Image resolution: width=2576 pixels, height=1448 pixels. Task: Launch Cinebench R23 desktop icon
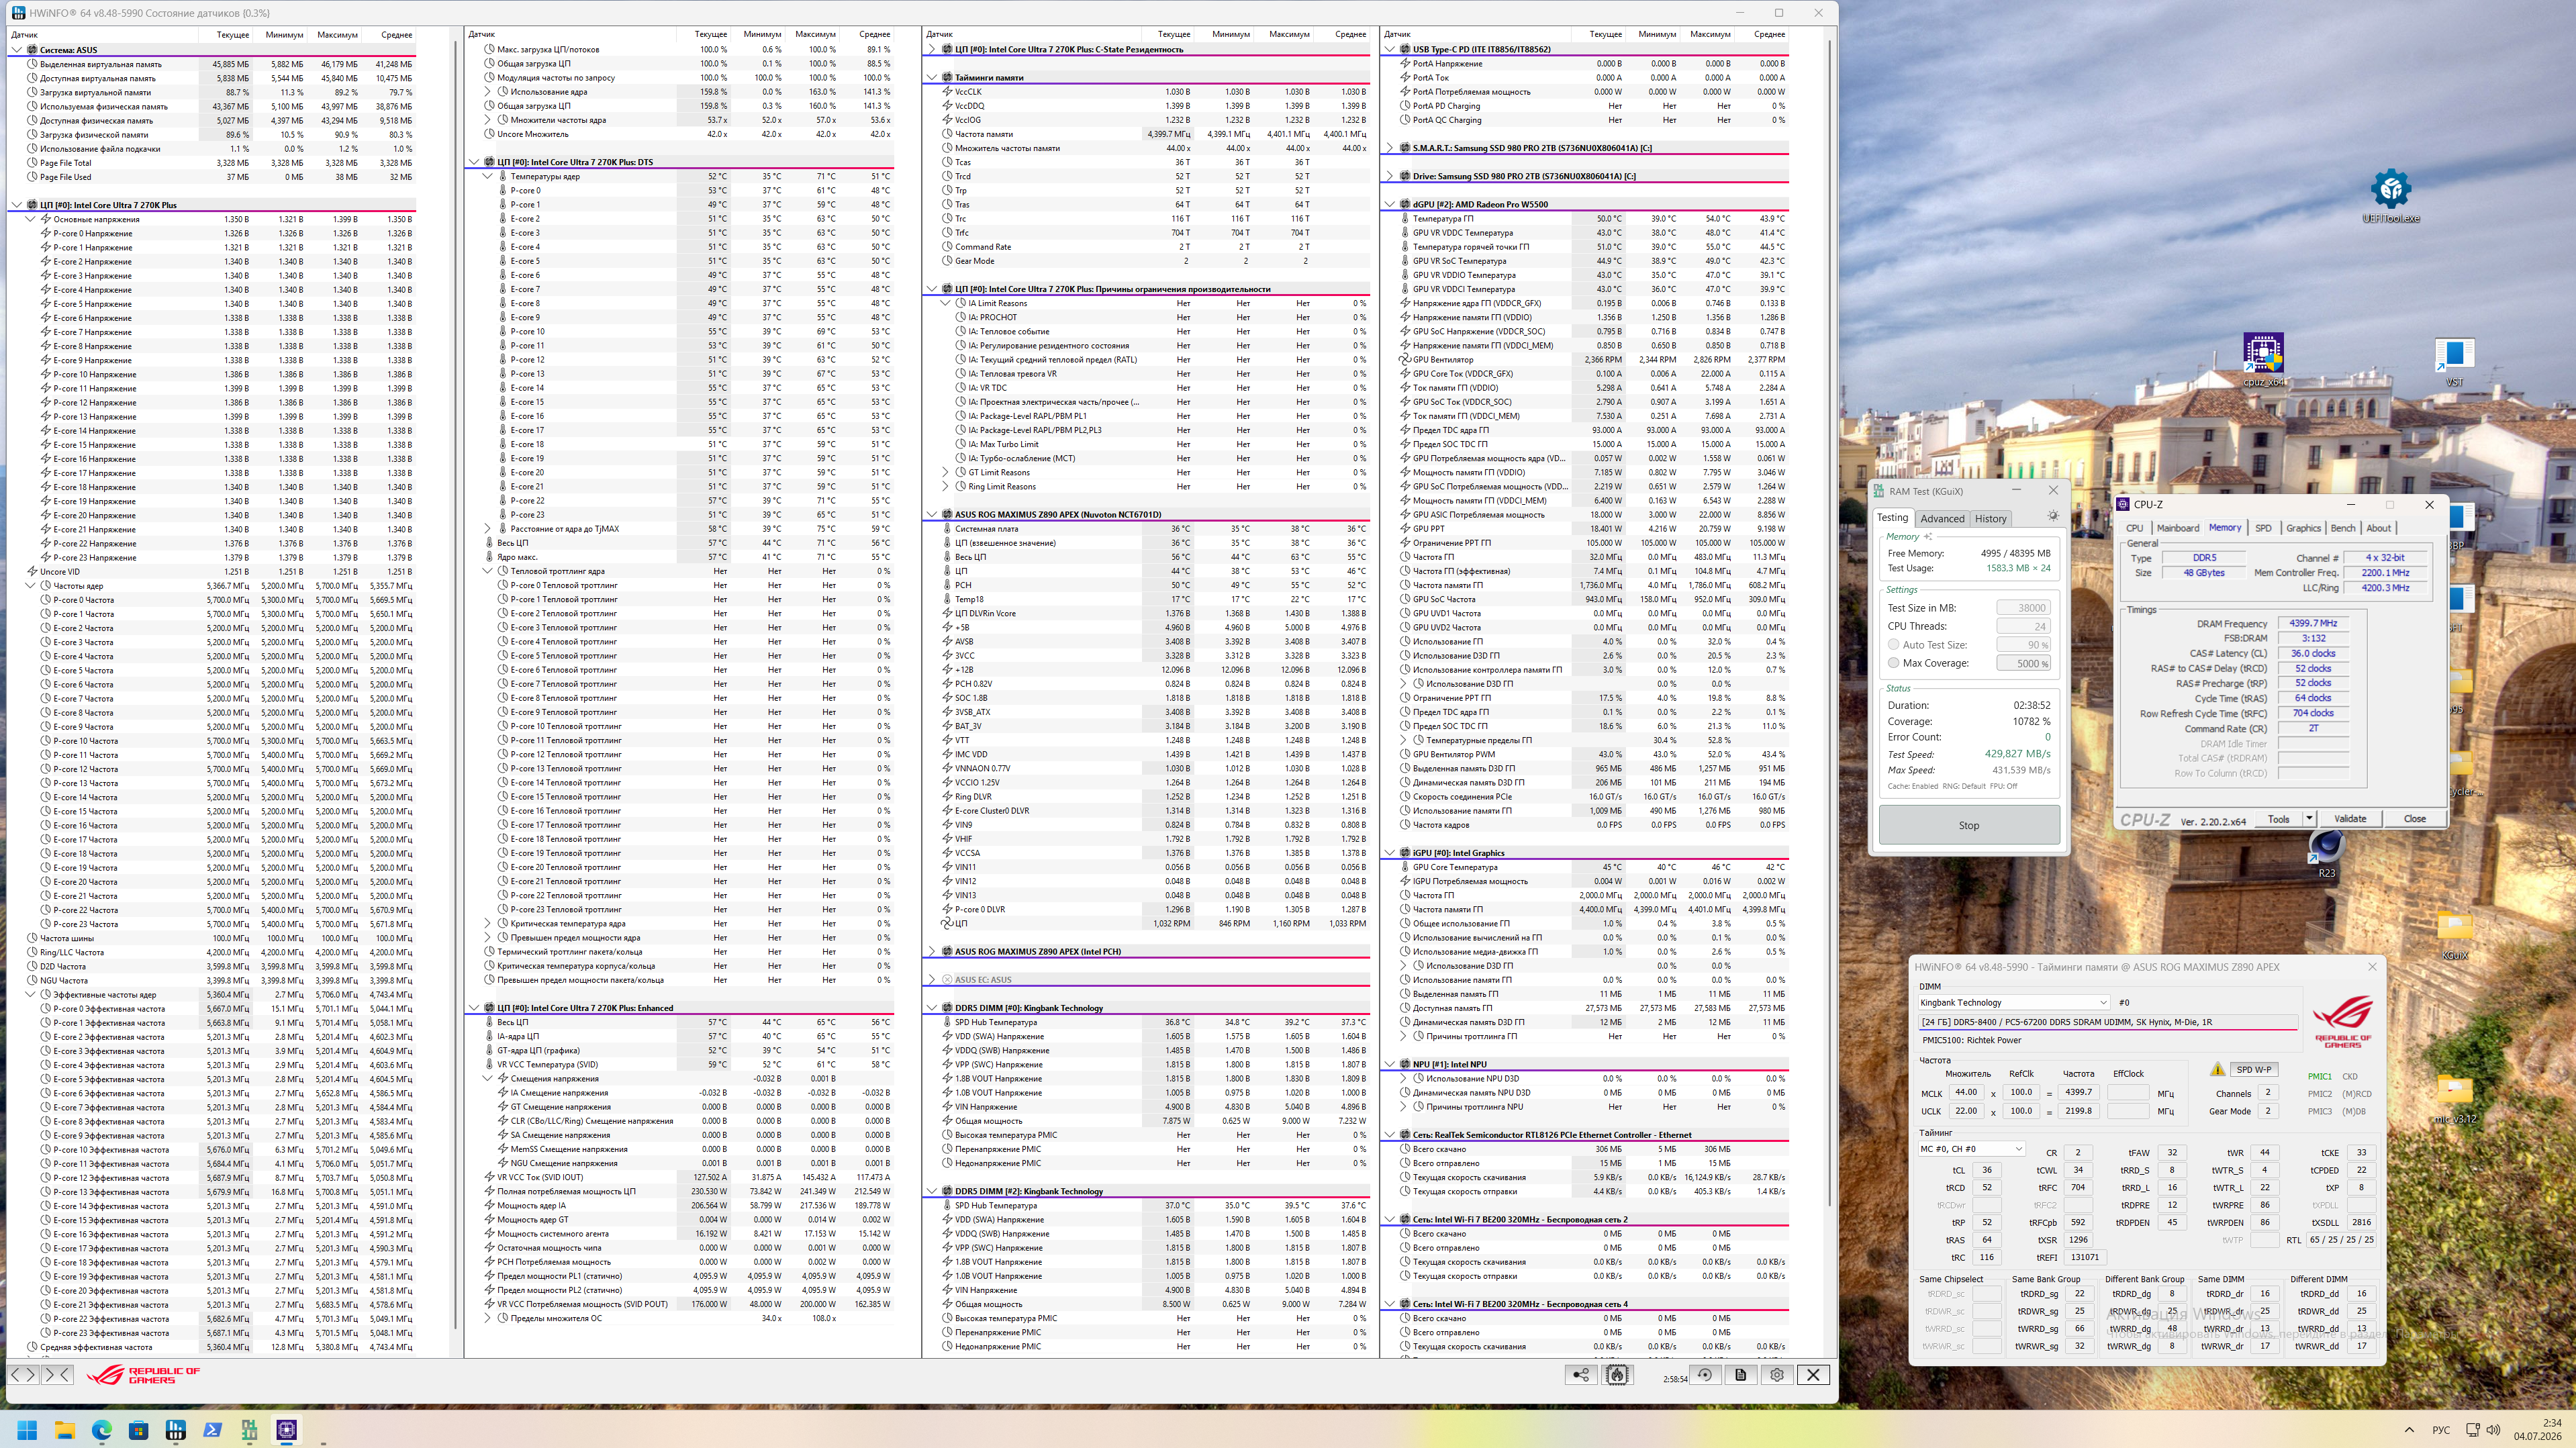(x=2327, y=853)
